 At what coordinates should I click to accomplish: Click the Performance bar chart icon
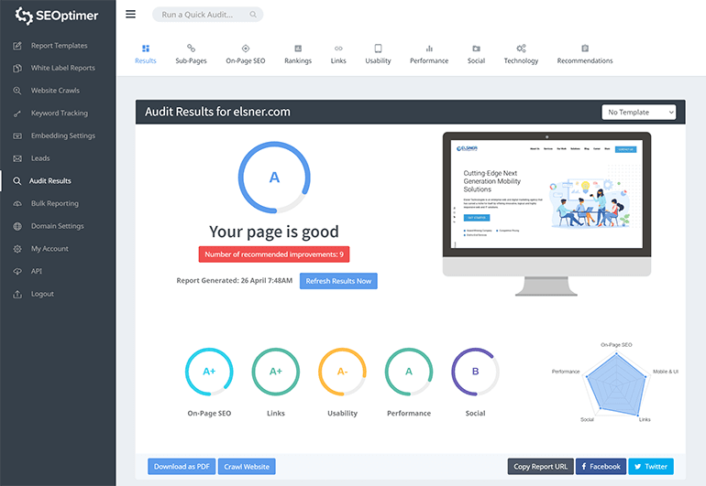pos(429,49)
